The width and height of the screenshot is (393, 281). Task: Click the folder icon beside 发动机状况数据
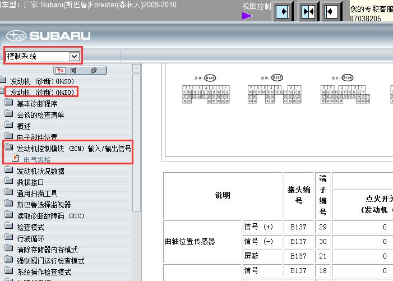(9, 170)
